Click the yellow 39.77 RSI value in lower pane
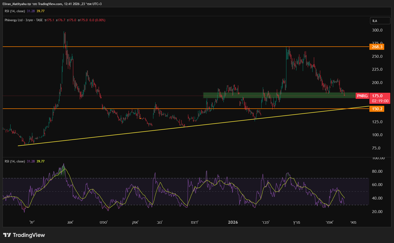 coord(40,161)
